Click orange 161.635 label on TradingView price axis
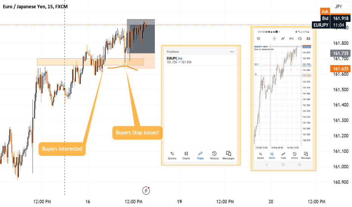Viewport: 352px width, 207px height. click(x=340, y=69)
